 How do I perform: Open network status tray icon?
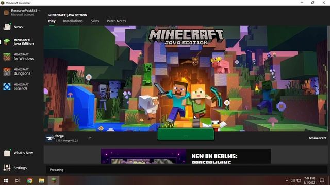click(299, 180)
